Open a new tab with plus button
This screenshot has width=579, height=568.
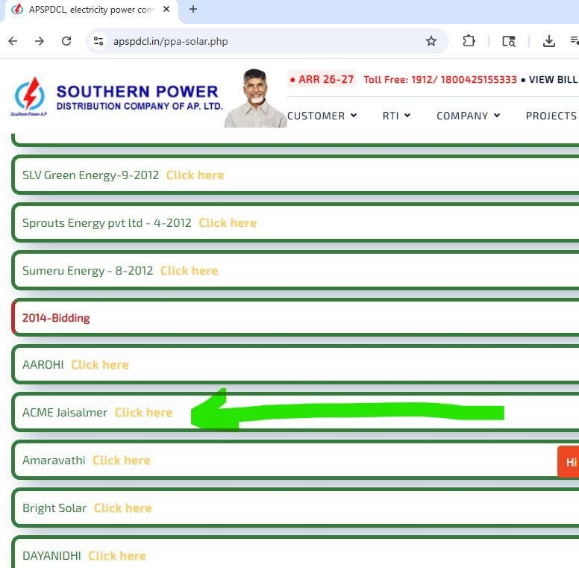[193, 9]
